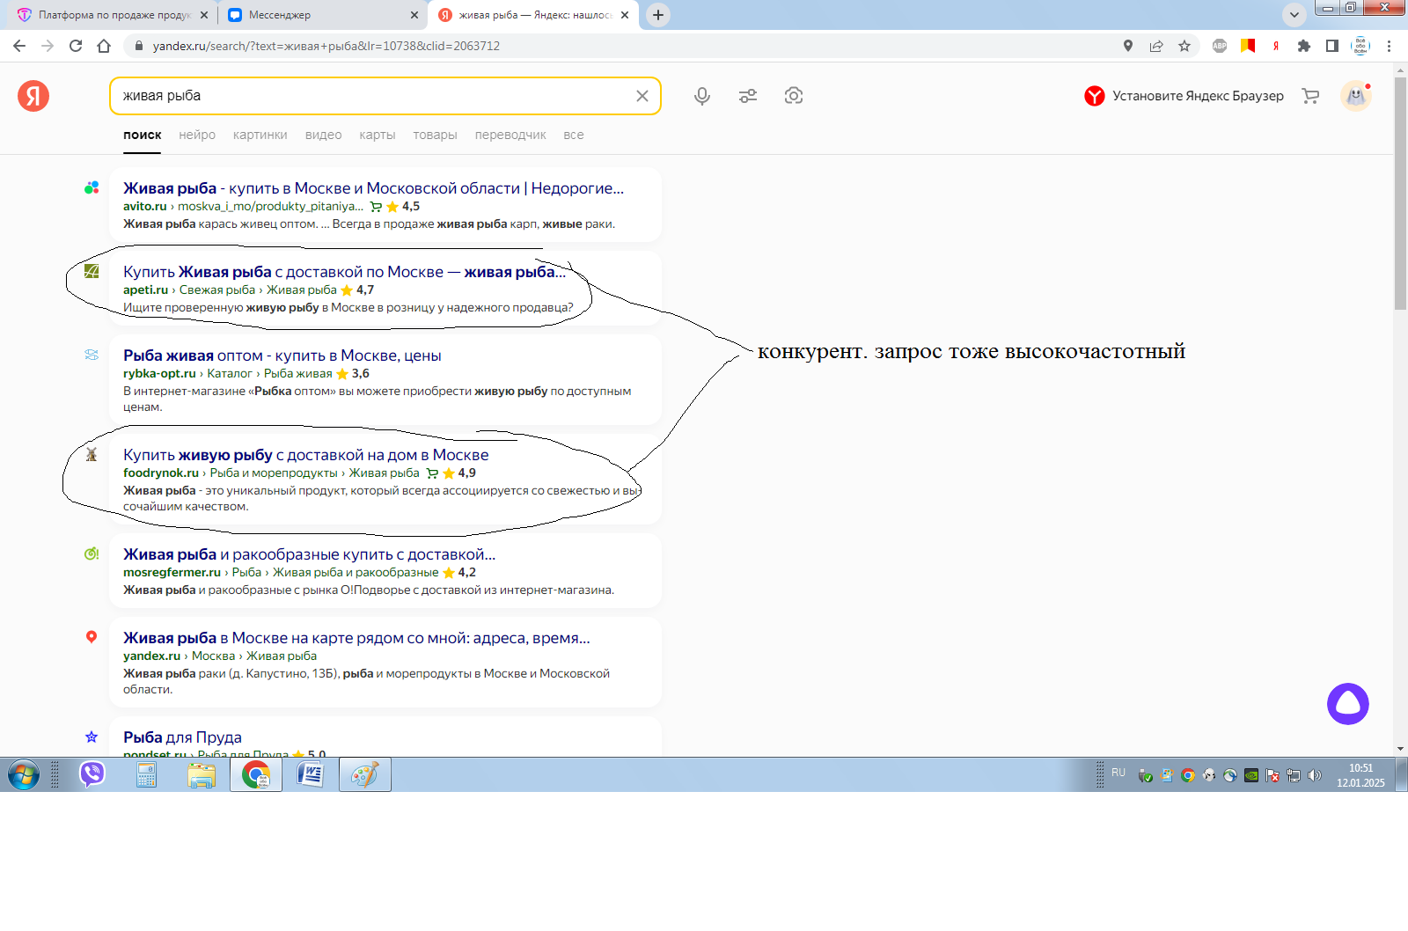Open apeti.ru Купить Живая рыба result
This screenshot has height=931, width=1408.
click(x=344, y=272)
